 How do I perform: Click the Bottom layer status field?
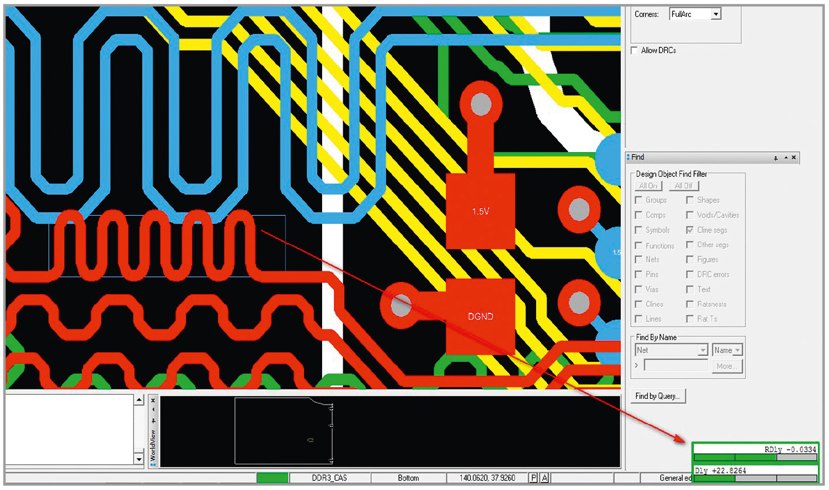tap(408, 478)
